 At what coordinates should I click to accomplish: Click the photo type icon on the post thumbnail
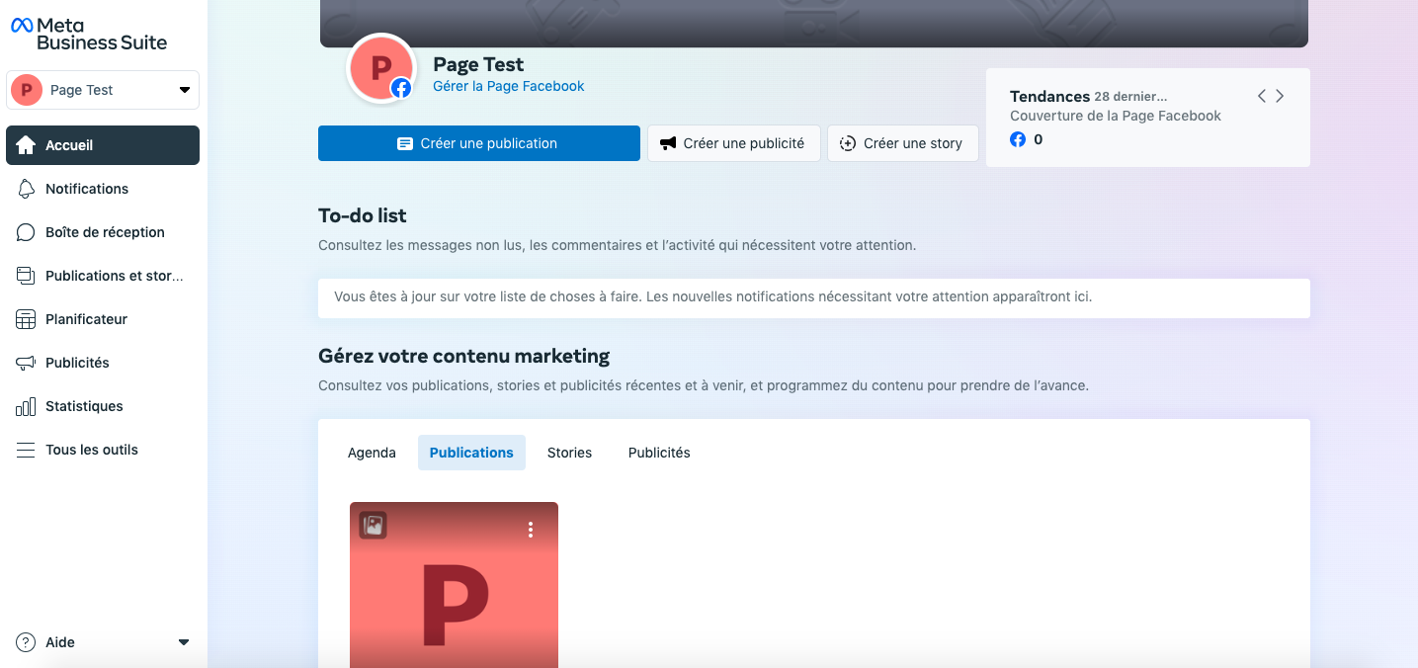tap(373, 526)
